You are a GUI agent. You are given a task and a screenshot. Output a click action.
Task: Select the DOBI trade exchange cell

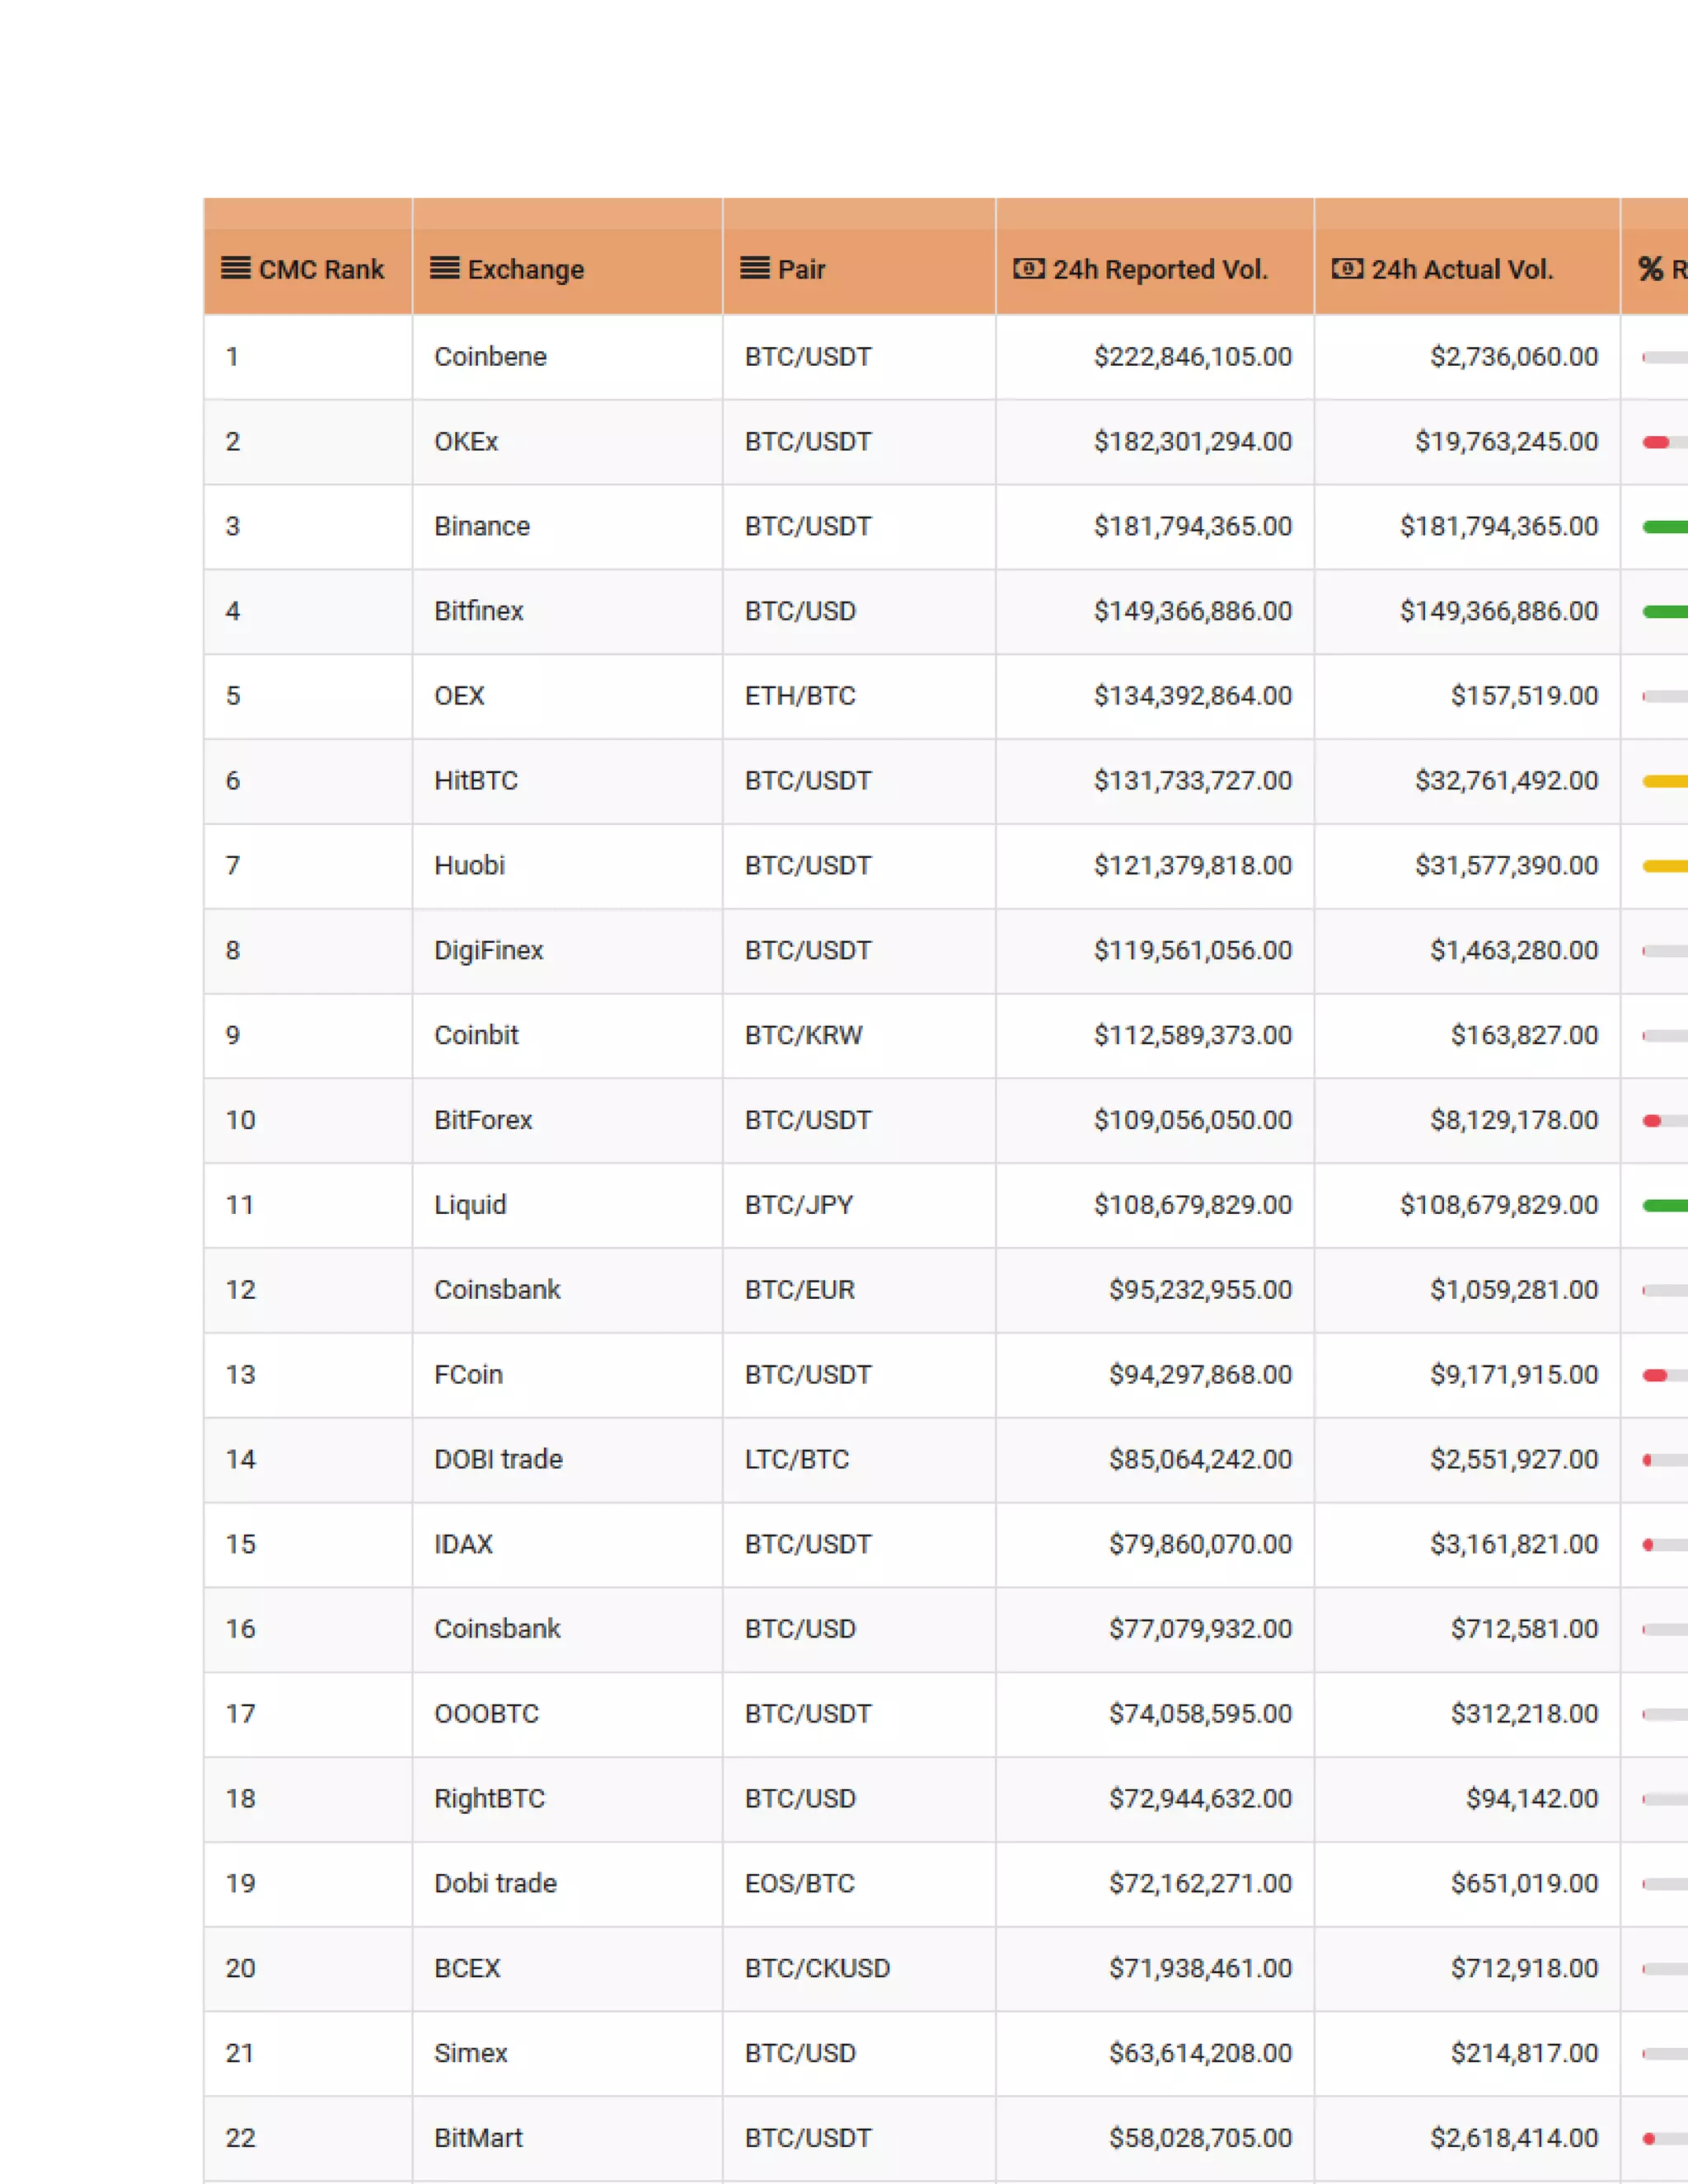(x=568, y=1460)
